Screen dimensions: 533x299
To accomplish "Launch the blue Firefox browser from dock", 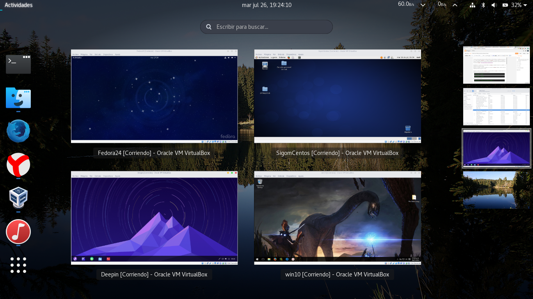I will (18, 131).
